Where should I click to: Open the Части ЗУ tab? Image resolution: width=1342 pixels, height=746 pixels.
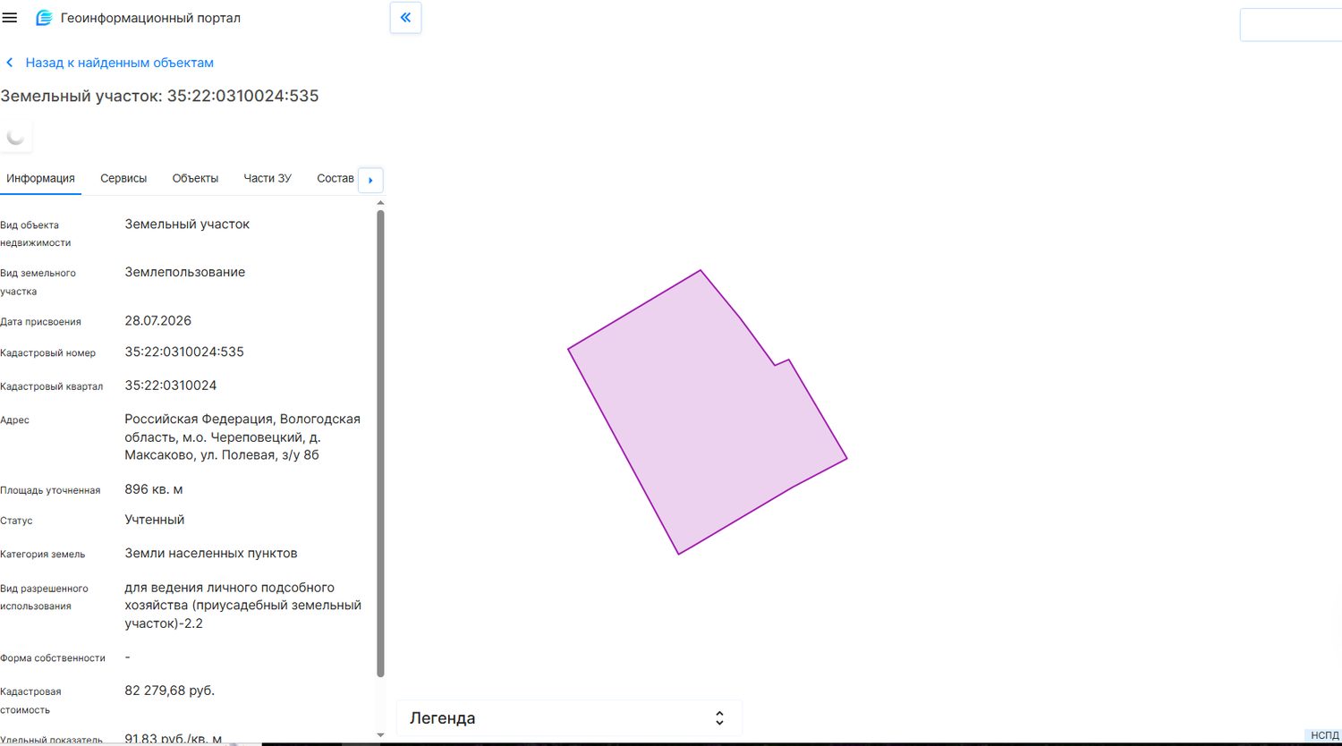point(268,178)
